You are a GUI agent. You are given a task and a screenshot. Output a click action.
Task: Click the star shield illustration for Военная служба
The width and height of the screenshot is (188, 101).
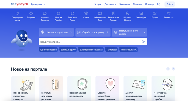point(82,84)
